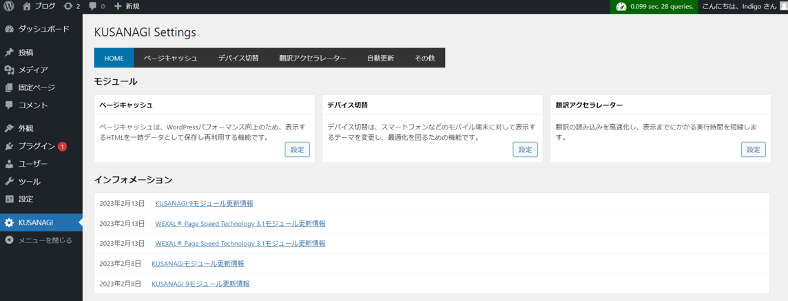The width and height of the screenshot is (788, 301).
Task: Open KUSANAGIモジュール更新情報 link
Action: [198, 263]
